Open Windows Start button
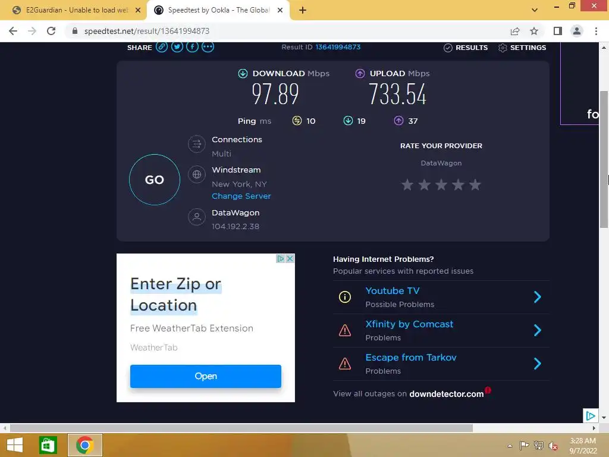This screenshot has width=609, height=457. [15, 445]
